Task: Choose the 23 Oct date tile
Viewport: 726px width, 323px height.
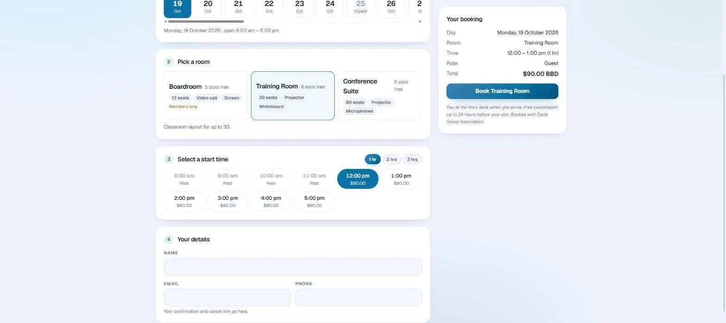Action: [x=300, y=9]
